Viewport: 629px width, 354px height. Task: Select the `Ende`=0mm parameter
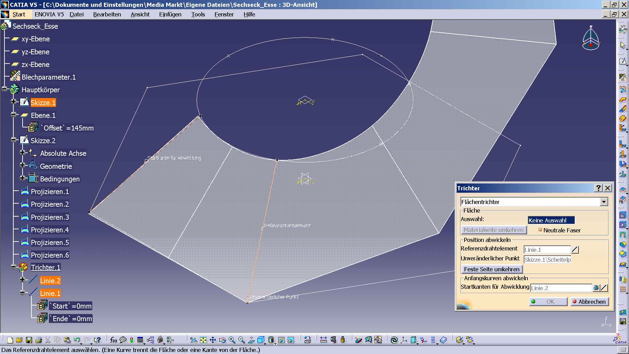[71, 319]
